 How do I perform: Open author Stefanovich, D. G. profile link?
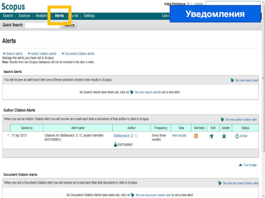pyautogui.click(x=126, y=136)
